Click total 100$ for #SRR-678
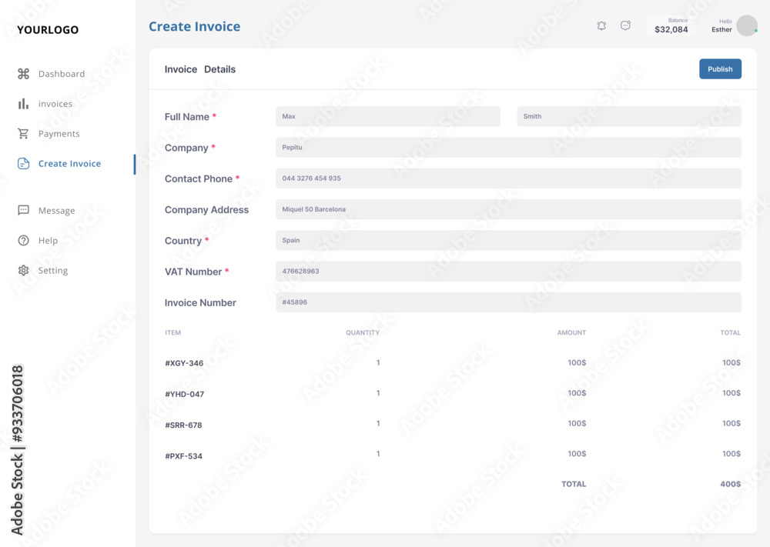The height and width of the screenshot is (547, 770). coord(731,423)
